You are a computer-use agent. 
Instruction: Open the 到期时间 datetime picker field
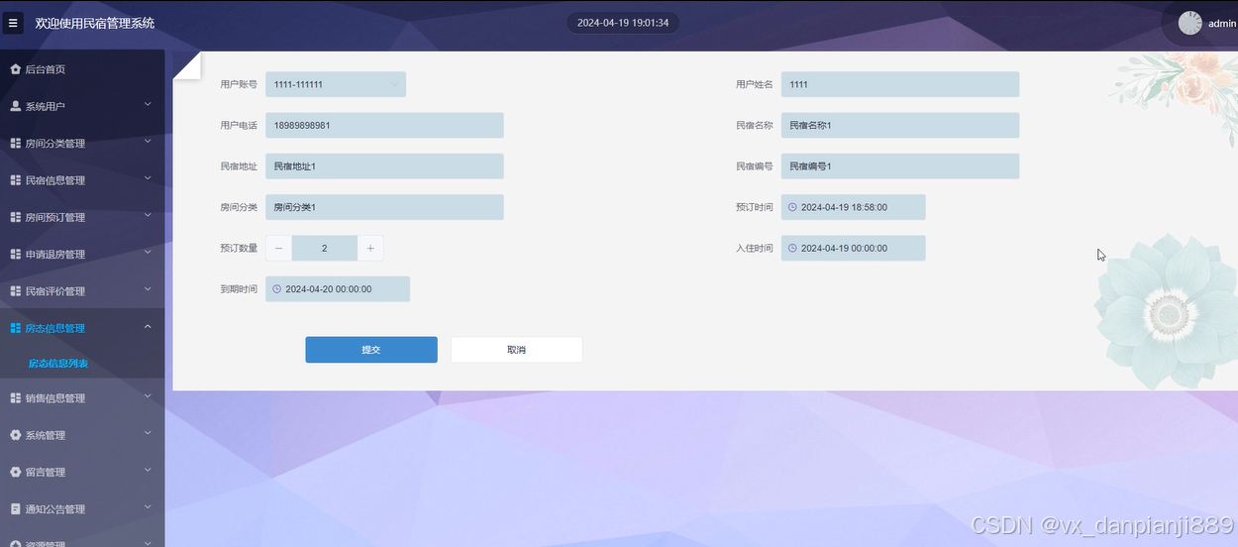(x=338, y=289)
